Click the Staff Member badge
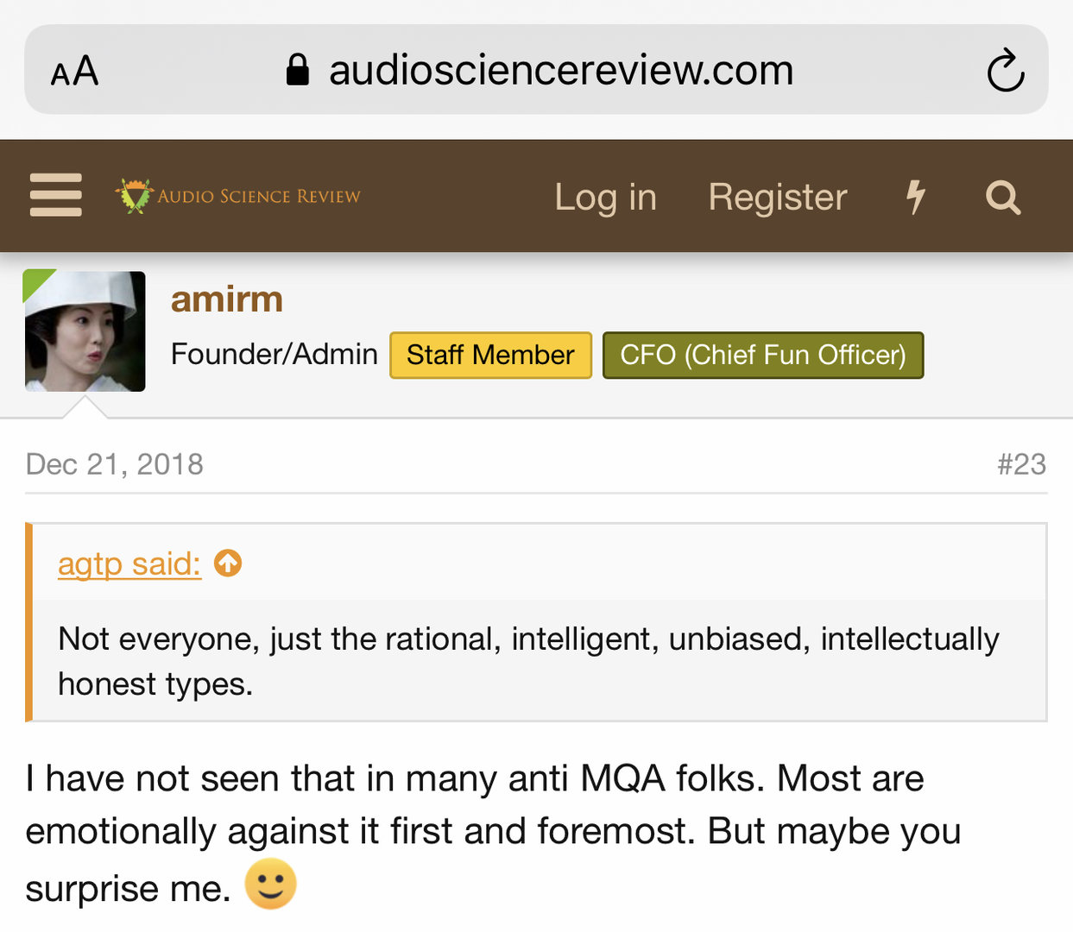The image size is (1073, 932). pyautogui.click(x=490, y=355)
